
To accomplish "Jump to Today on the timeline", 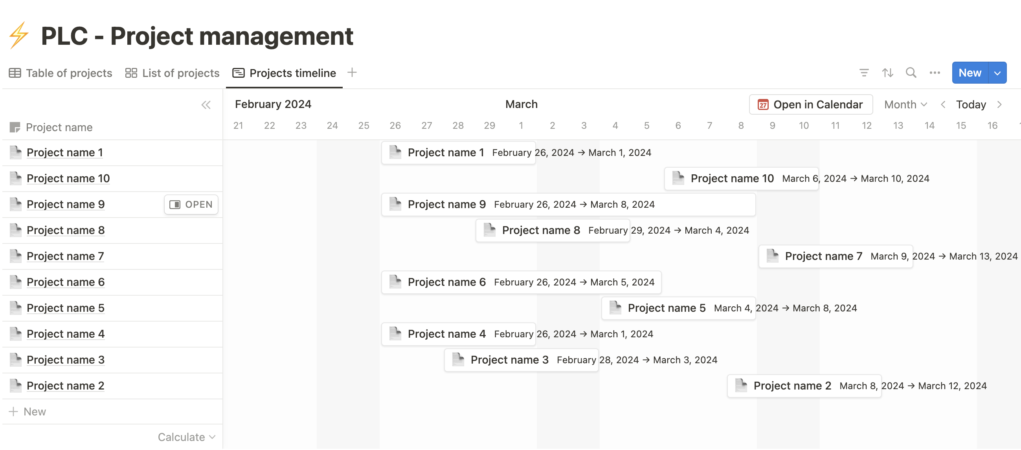I will click(x=971, y=104).
